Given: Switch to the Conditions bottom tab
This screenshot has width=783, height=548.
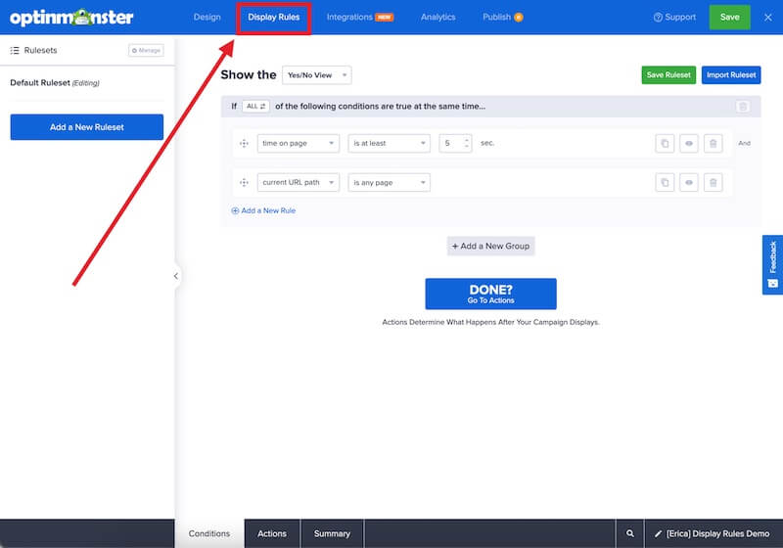Looking at the screenshot, I should point(209,533).
